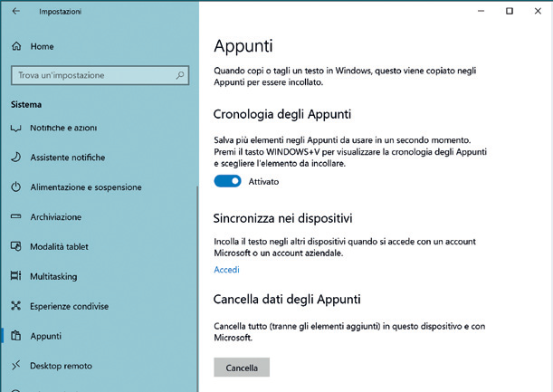Click the Trova un'impostazione search field
This screenshot has height=392, width=553.
100,75
